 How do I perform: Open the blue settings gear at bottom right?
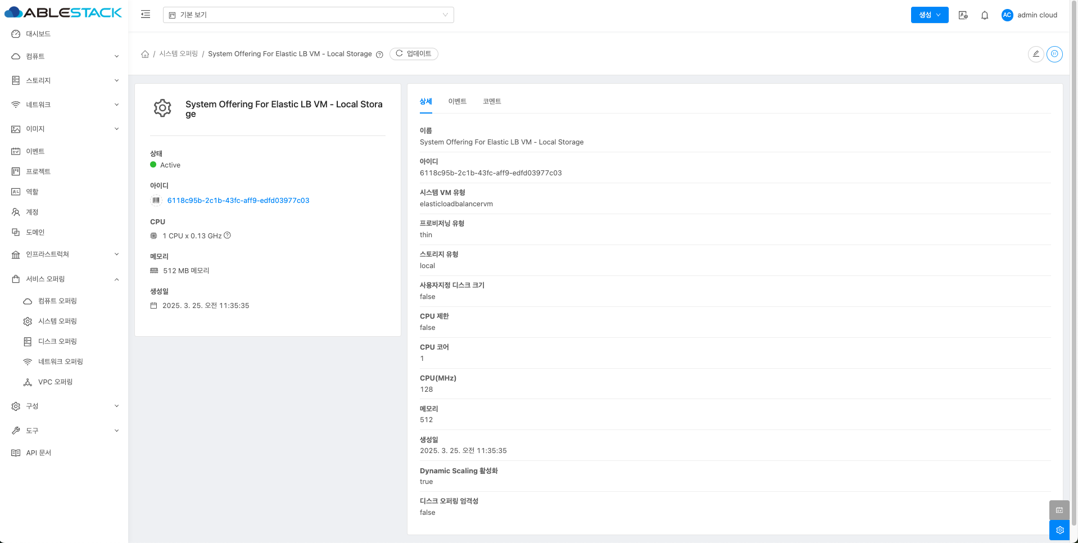tap(1059, 530)
